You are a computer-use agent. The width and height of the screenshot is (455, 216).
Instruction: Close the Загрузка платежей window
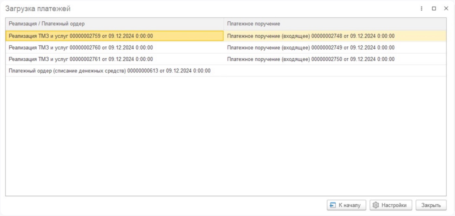446,9
